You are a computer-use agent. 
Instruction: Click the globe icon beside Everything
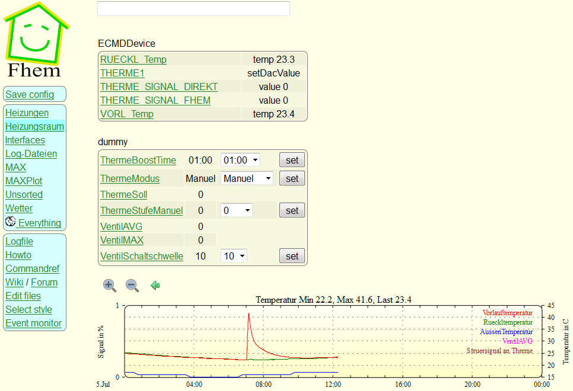11,222
